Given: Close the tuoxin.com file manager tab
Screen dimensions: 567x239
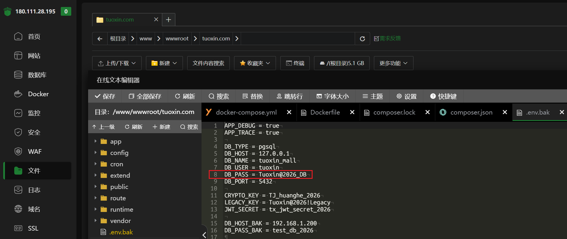Looking at the screenshot, I should click(x=156, y=19).
